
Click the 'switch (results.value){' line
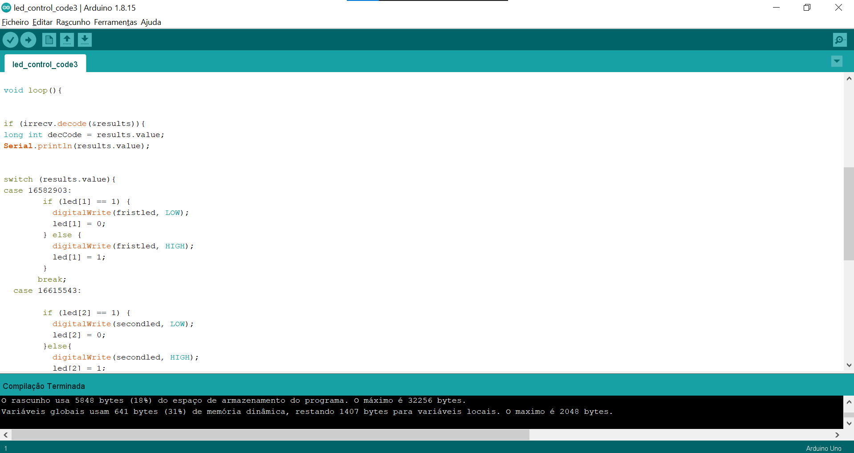(x=60, y=179)
